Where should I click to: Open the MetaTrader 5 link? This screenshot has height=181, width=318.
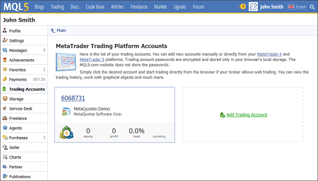(x=92, y=60)
